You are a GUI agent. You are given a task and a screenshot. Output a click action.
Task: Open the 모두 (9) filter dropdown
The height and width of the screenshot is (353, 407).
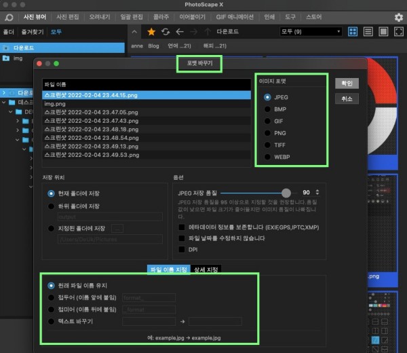310,31
